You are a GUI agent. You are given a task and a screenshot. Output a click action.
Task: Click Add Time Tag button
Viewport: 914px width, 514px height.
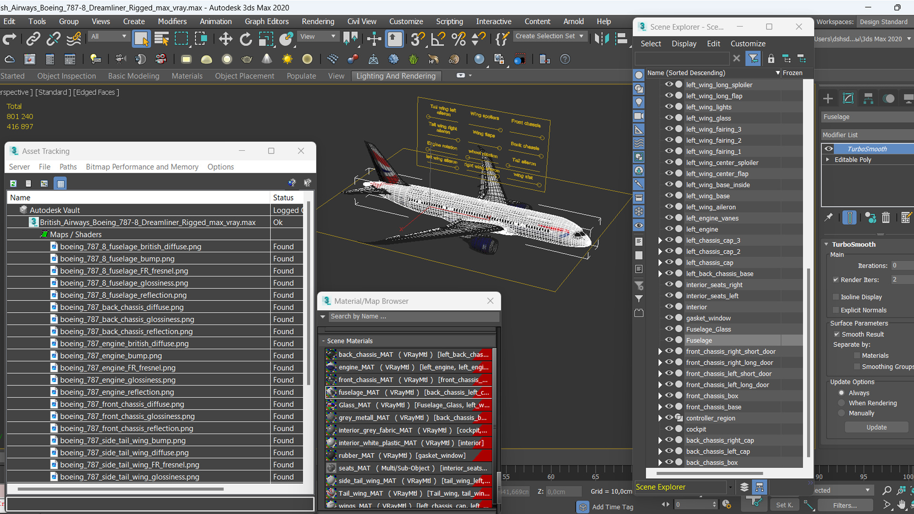[606, 507]
